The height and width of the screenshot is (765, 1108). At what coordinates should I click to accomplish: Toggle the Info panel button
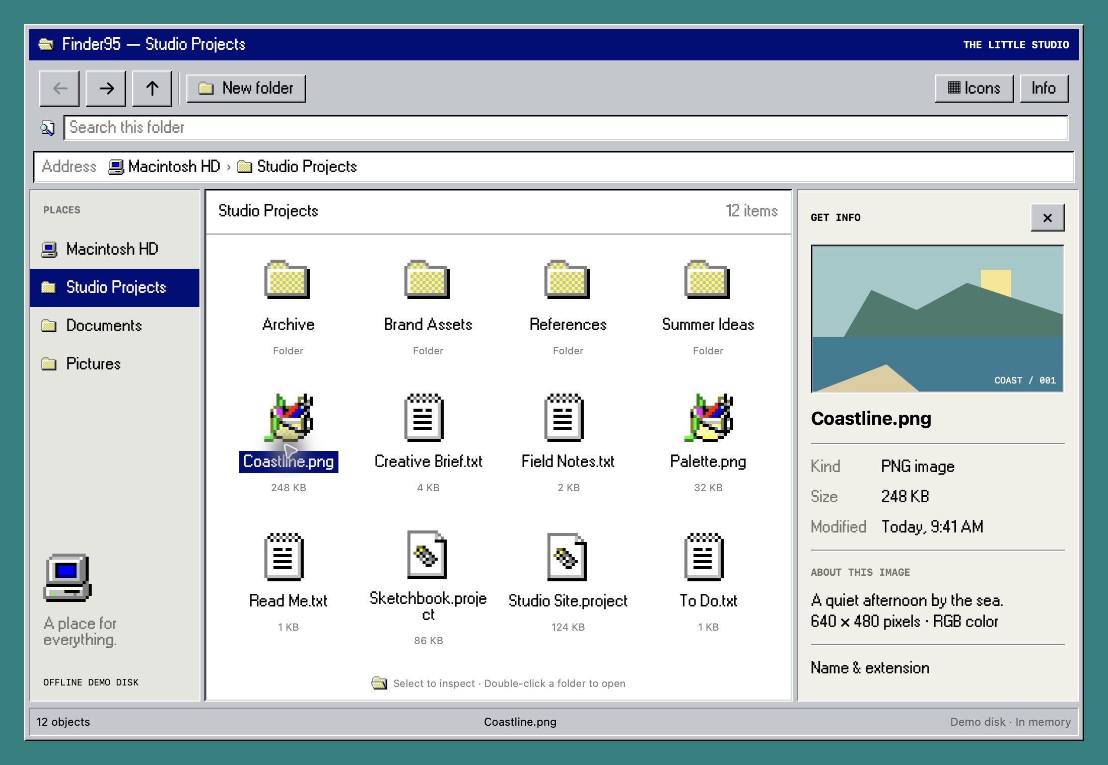click(x=1044, y=89)
